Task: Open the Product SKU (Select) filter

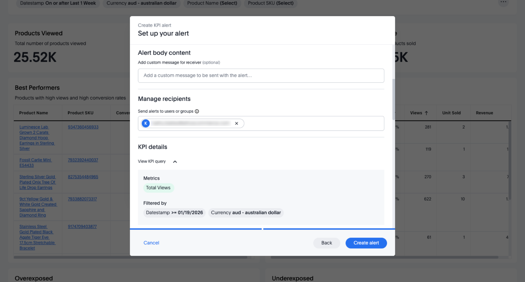Action: coord(270,3)
